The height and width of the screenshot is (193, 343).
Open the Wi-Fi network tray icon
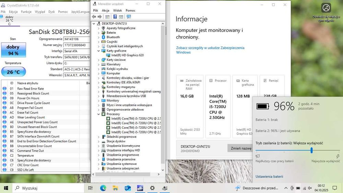tap(304, 188)
